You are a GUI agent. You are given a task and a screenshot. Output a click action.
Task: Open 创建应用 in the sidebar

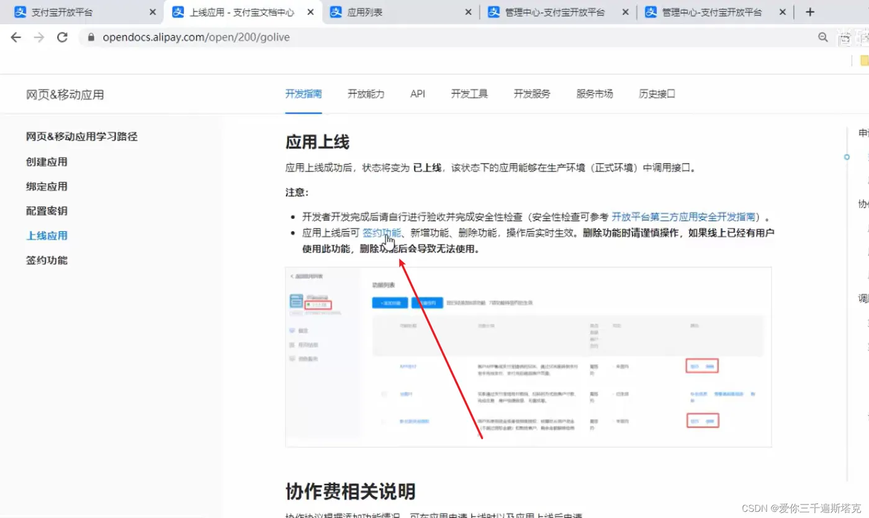point(47,162)
